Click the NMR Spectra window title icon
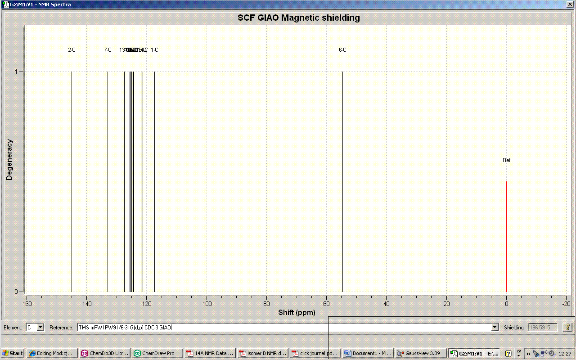Image resolution: width=576 pixels, height=360 pixels. coord(5,4)
